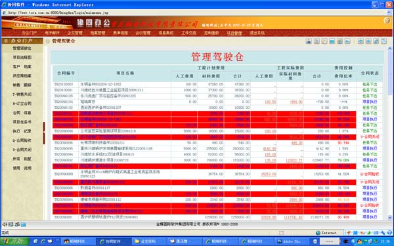This screenshot has width=394, height=246.
Task: Click project name 铝镁库存
Action: pos(88,102)
